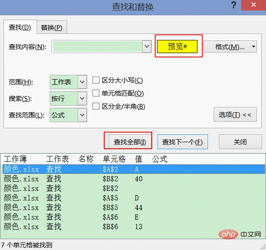Select the result row for $A$2

pyautogui.click(x=133, y=169)
